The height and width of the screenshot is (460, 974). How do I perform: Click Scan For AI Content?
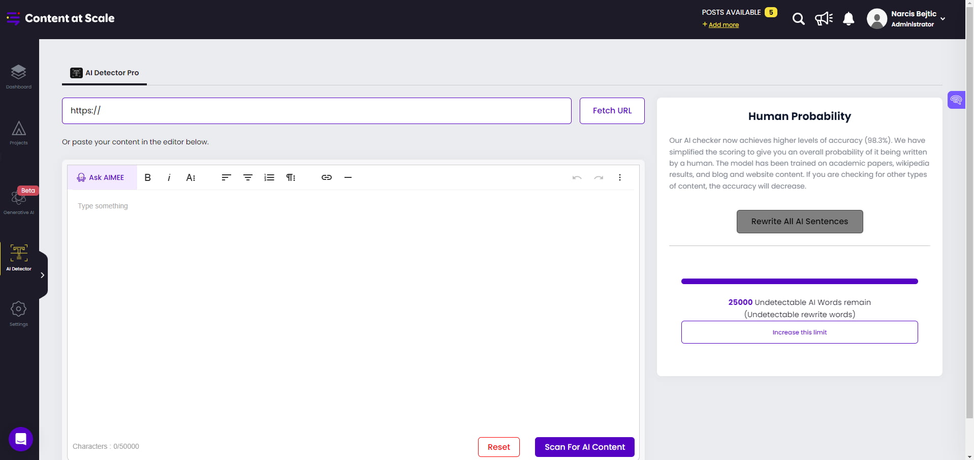click(584, 447)
